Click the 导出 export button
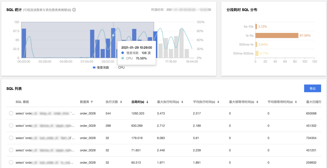 point(312,88)
